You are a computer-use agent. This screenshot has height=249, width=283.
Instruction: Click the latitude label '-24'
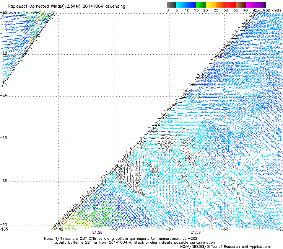pos(3,95)
